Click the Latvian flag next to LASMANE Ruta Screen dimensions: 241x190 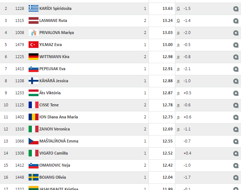(x=33, y=20)
